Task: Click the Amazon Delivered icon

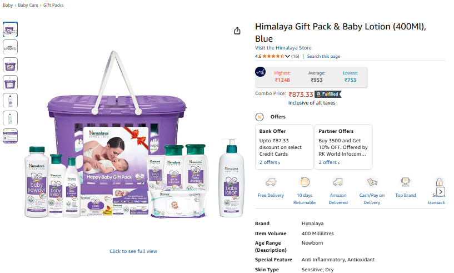Action: pos(338,182)
